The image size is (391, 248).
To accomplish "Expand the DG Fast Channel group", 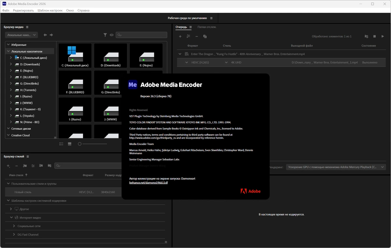I will (14, 234).
